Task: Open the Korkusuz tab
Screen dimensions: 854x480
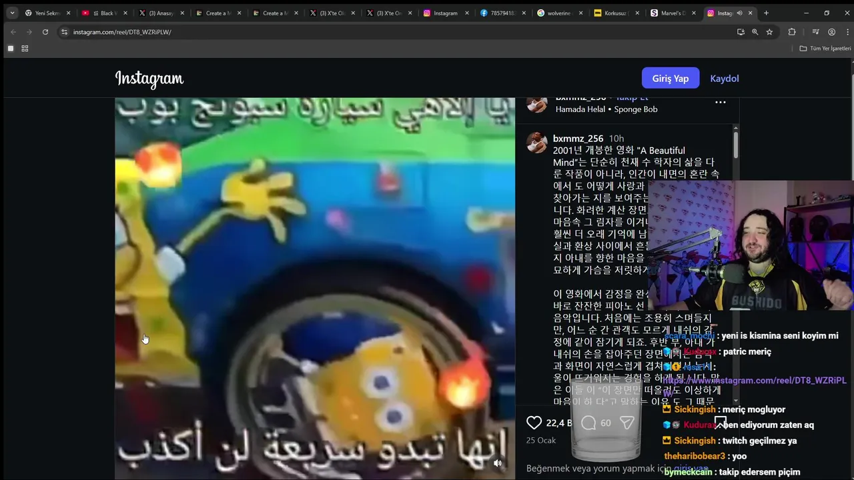Action: pos(615,13)
